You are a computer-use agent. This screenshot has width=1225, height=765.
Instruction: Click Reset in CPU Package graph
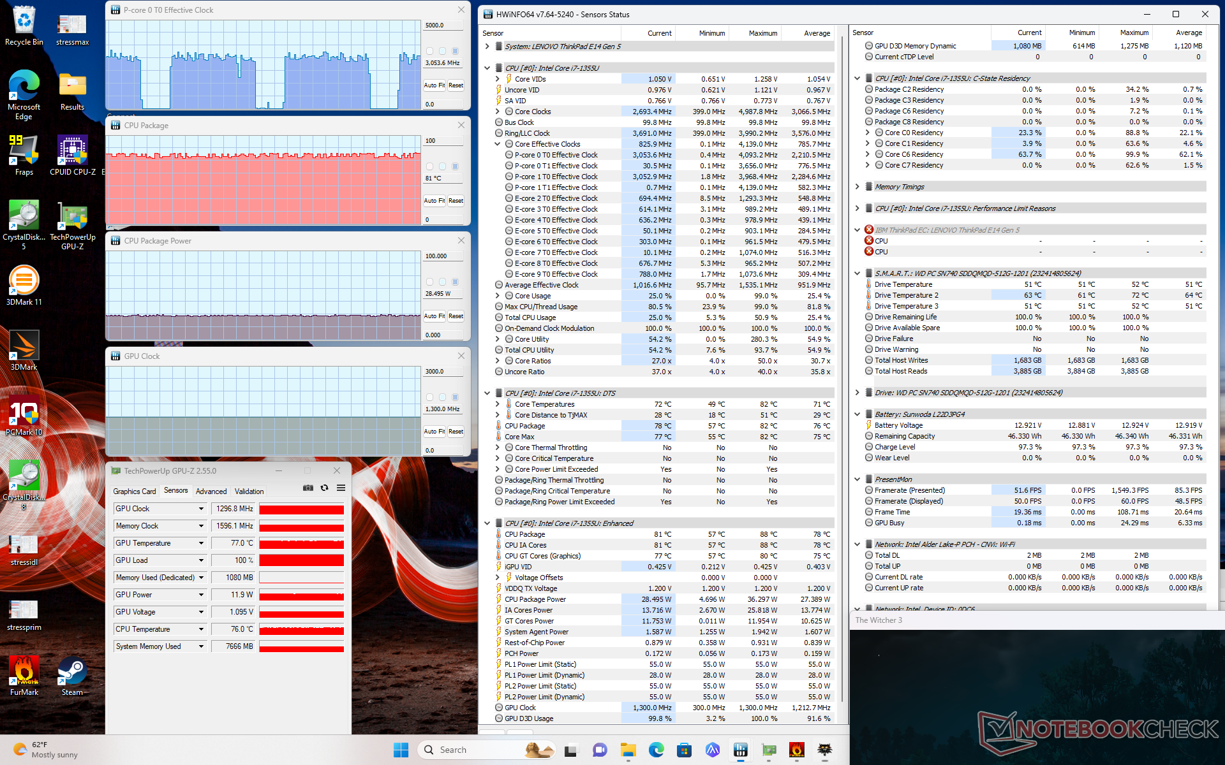tap(456, 201)
